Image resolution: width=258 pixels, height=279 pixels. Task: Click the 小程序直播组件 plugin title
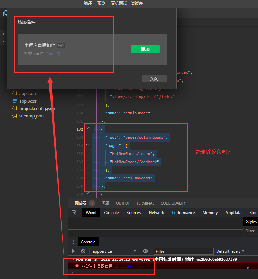(x=40, y=45)
